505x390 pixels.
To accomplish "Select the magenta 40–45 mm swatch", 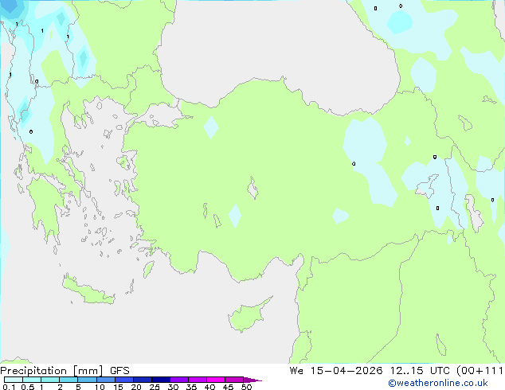I will click(x=216, y=380).
